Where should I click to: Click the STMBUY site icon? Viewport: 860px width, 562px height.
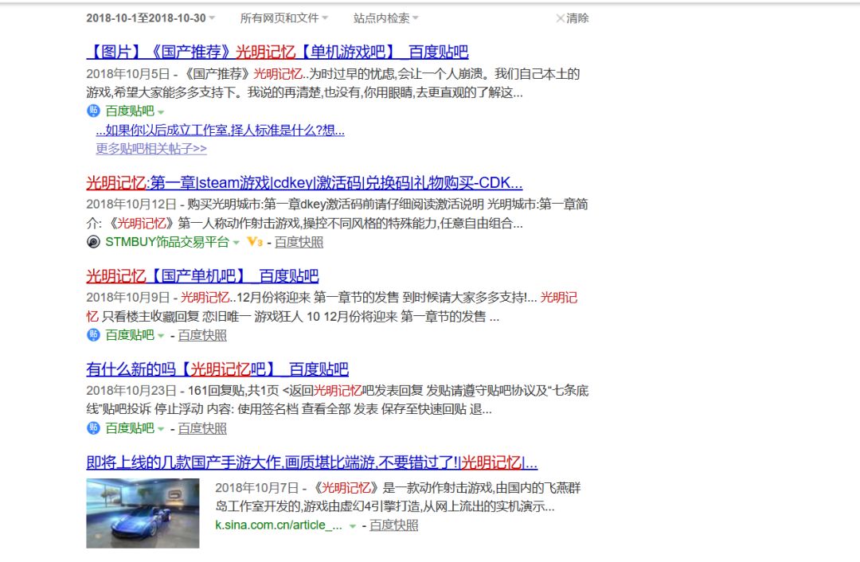pos(93,242)
